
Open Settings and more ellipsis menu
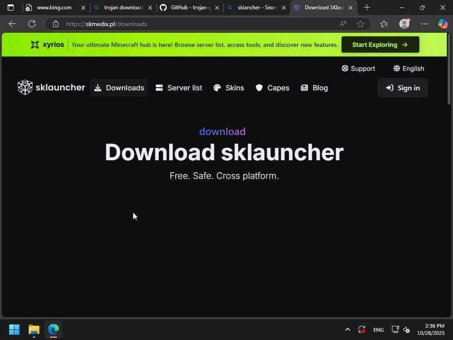(424, 24)
